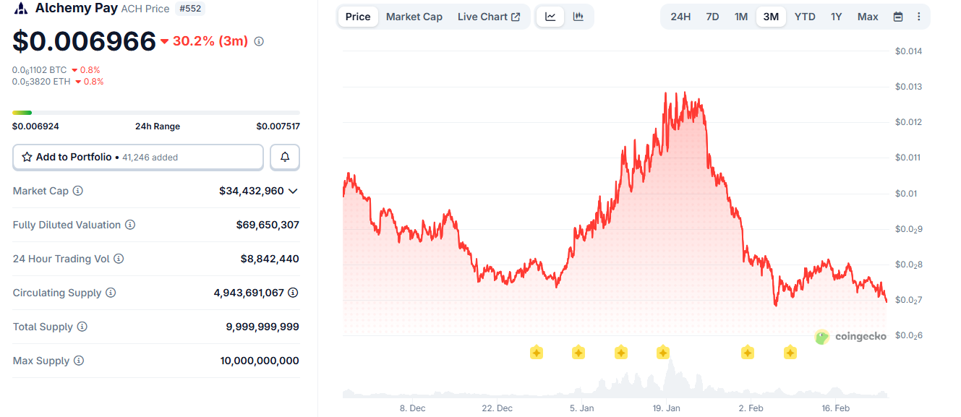Image resolution: width=961 pixels, height=417 pixels.
Task: Click the 24h Range progress bar
Action: [x=156, y=113]
